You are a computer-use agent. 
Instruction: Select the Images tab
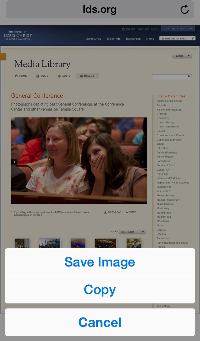(x=87, y=76)
